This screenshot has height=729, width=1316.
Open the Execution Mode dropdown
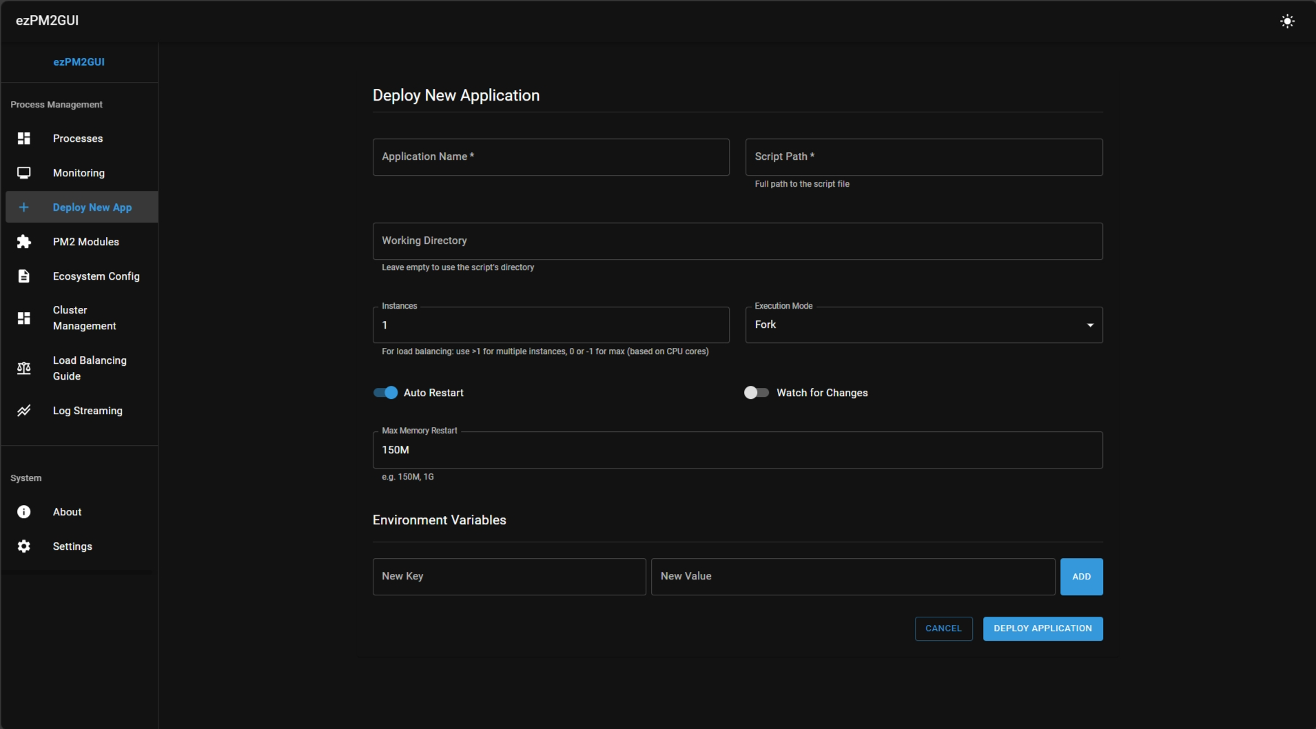coord(924,325)
